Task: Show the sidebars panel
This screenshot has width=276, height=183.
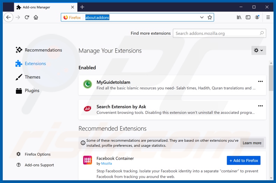Action: click(x=248, y=17)
